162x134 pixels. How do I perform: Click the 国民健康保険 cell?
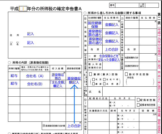point(95,25)
